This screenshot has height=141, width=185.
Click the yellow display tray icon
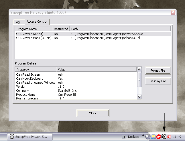(x=153, y=137)
